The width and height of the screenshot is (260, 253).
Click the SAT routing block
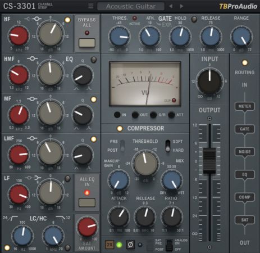(245, 220)
